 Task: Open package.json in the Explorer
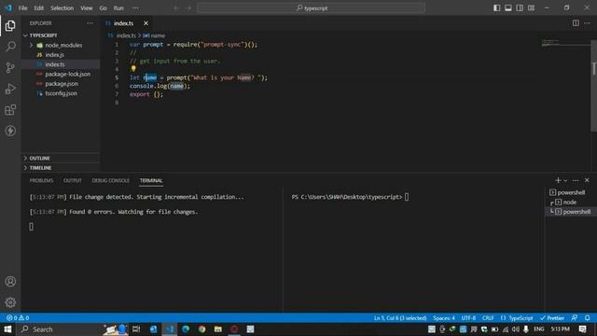coord(61,83)
